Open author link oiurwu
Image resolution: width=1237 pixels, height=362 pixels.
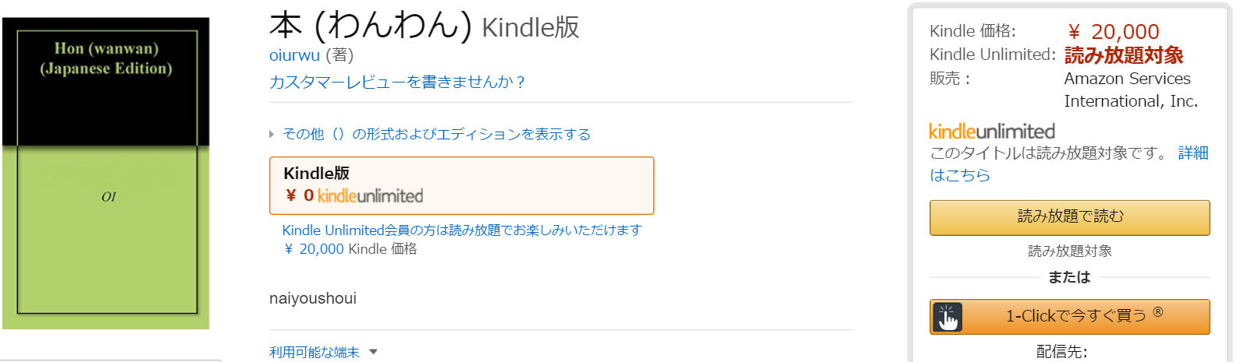[x=294, y=55]
